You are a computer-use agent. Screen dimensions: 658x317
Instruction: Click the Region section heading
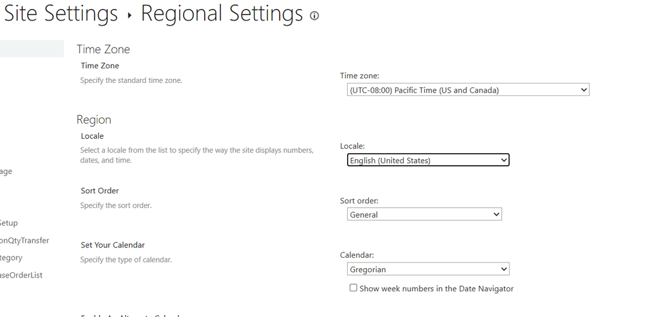point(94,120)
